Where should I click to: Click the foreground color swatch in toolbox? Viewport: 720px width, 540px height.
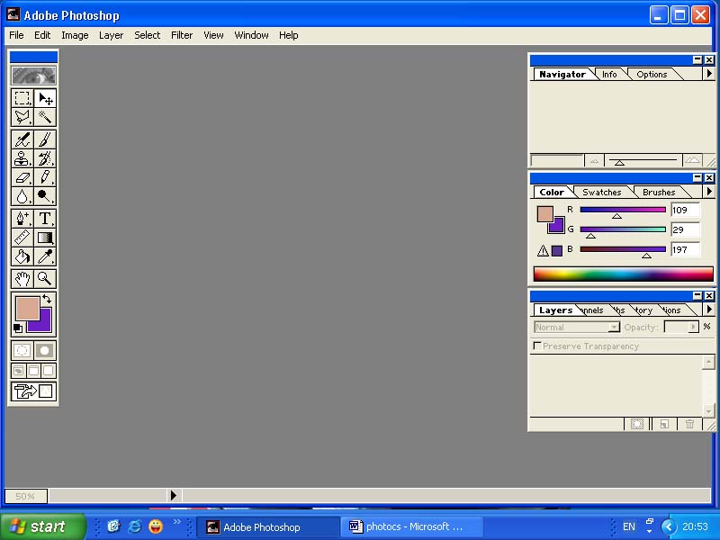(28, 308)
